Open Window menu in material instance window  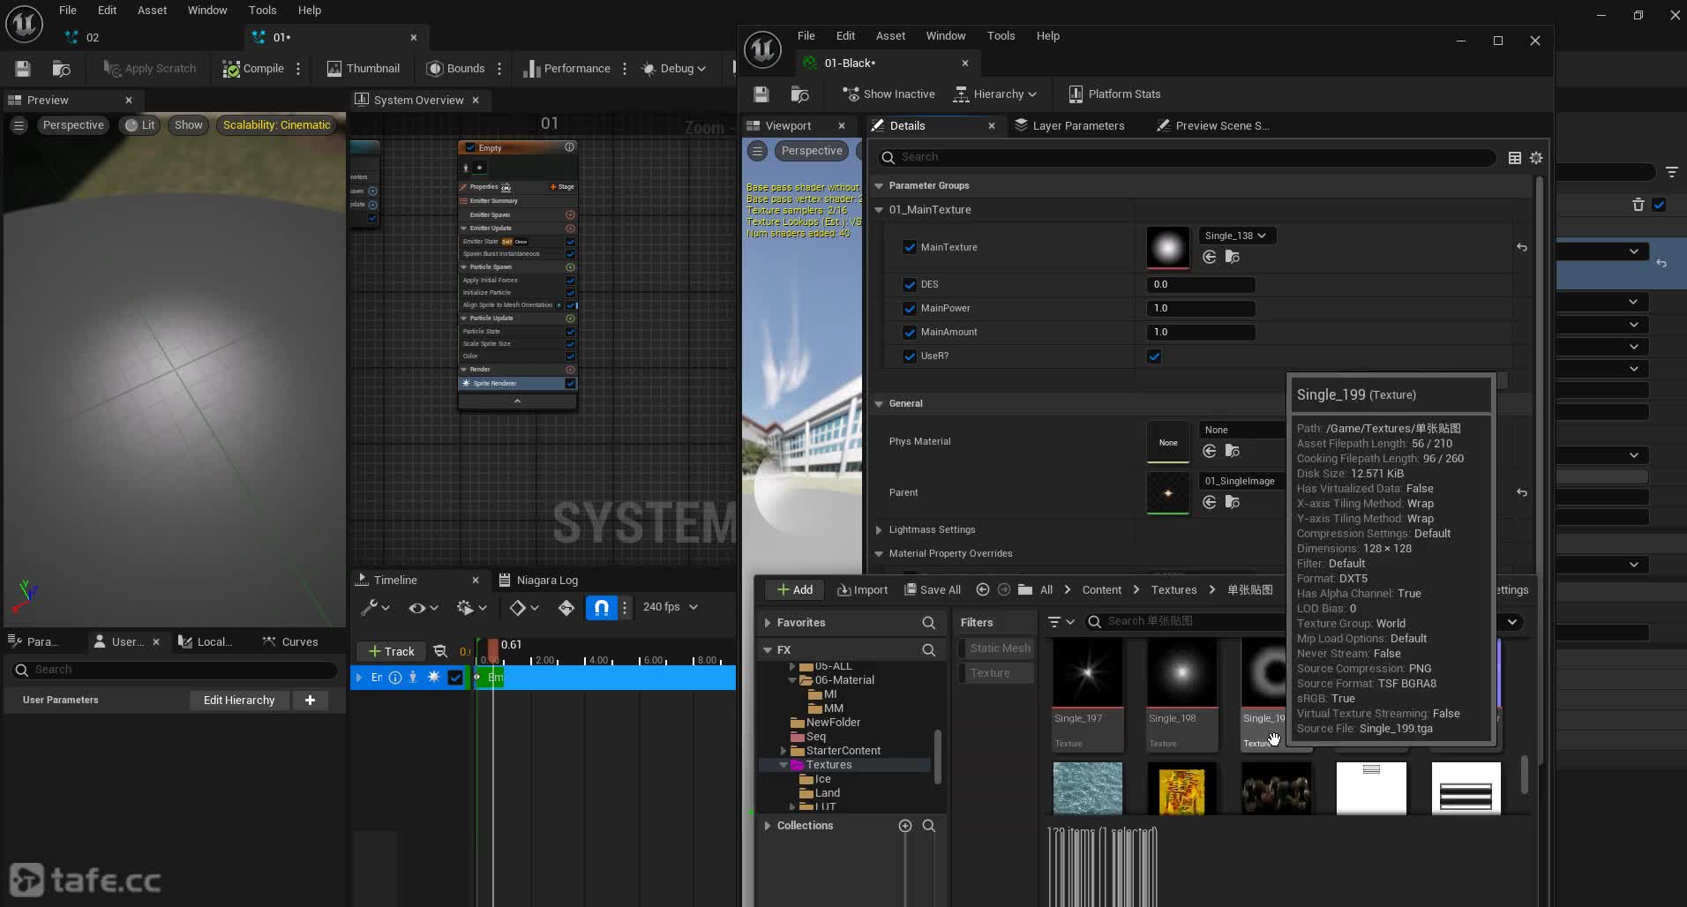pos(946,36)
